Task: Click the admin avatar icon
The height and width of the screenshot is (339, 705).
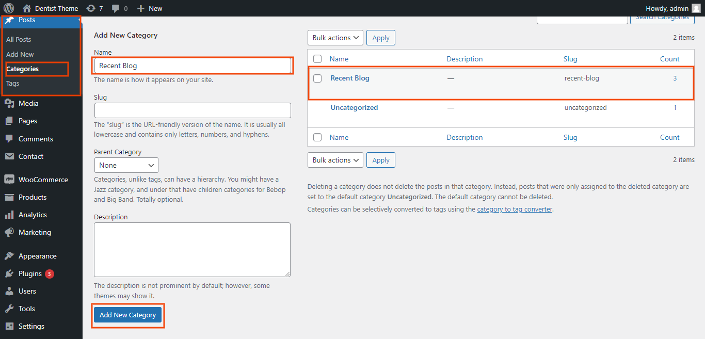Action: (696, 8)
